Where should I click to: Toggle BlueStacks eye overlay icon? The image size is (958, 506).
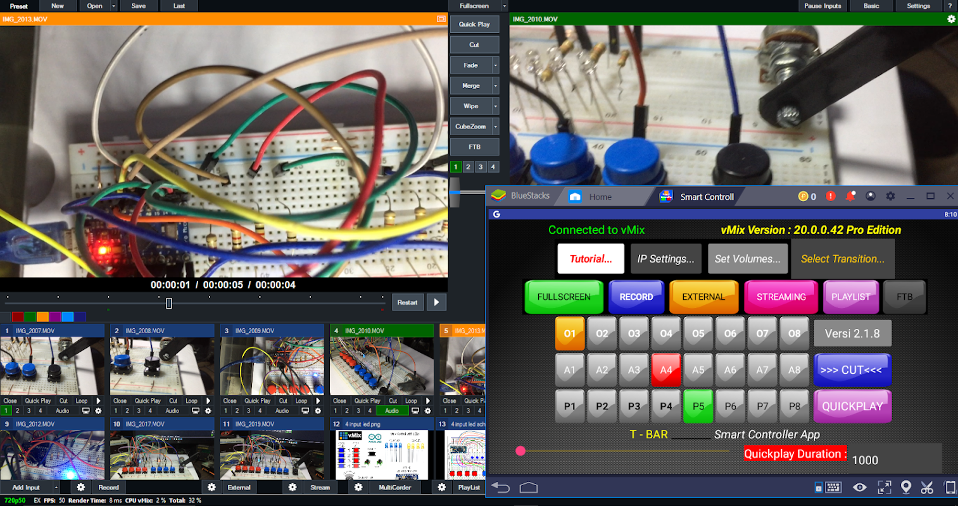[x=860, y=487]
